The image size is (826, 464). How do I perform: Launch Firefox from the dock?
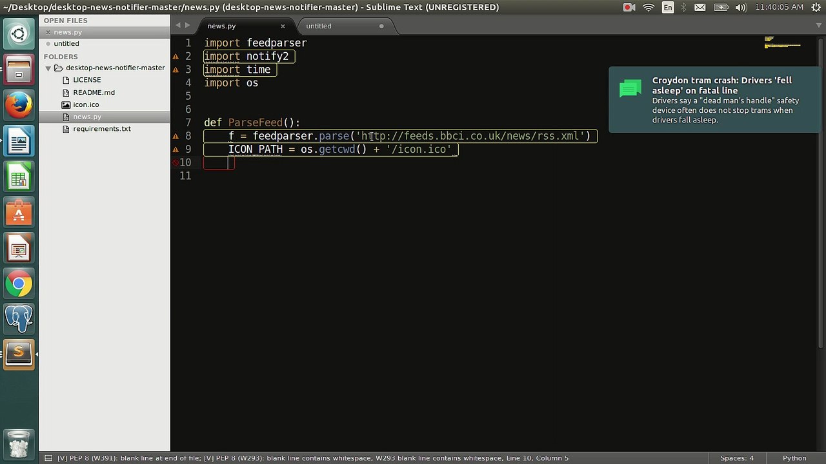(19, 105)
